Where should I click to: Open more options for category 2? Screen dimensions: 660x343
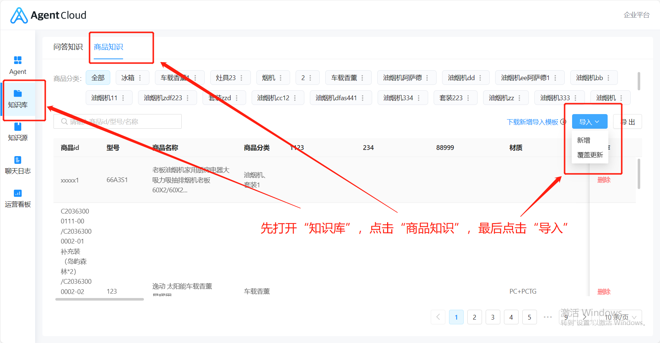[x=310, y=78]
